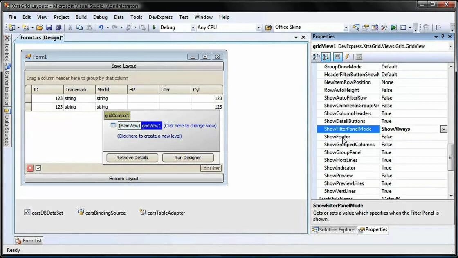The height and width of the screenshot is (258, 458).
Task: Click the Retrieve Details button
Action: tap(132, 158)
